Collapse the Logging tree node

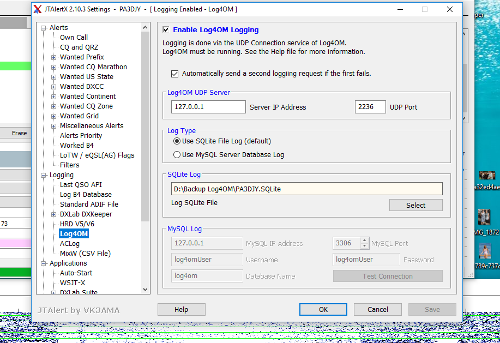click(x=44, y=176)
